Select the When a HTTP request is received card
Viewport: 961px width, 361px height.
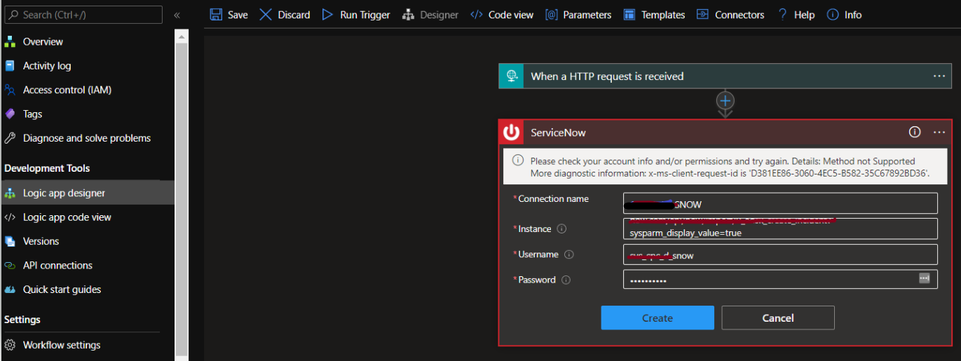click(x=725, y=76)
